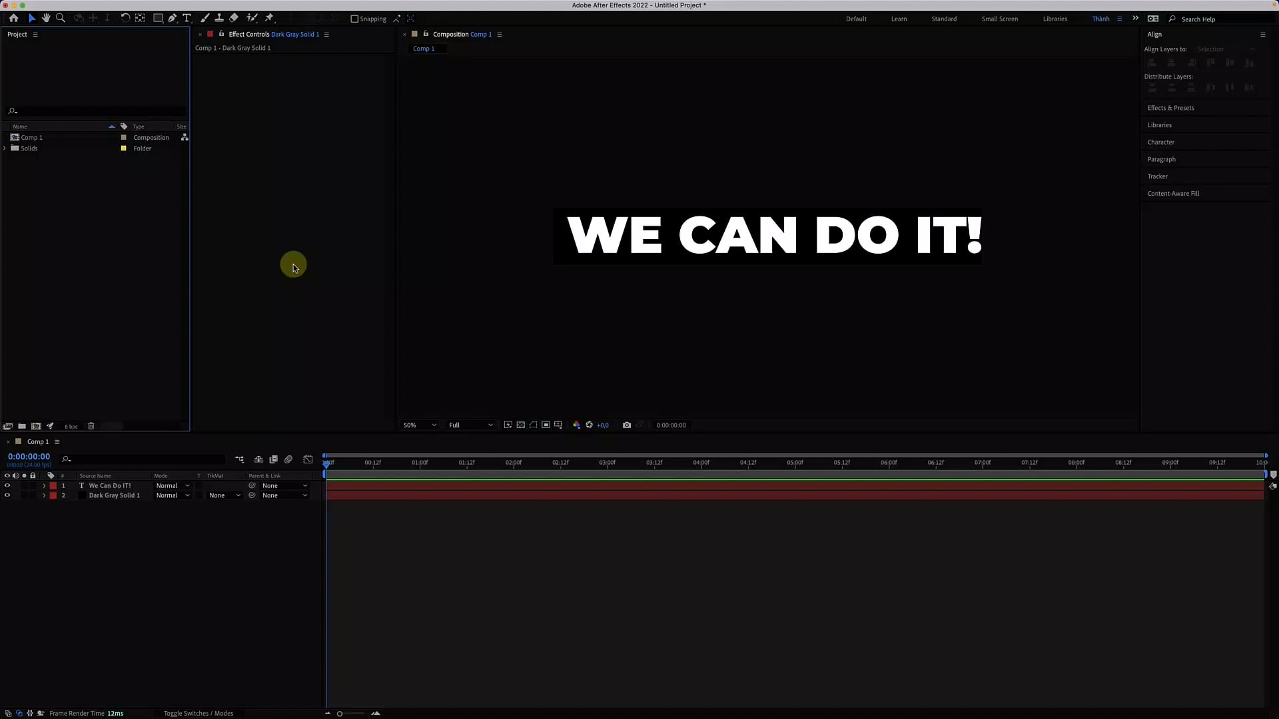Toggle frame blending for timeline layers

273,459
